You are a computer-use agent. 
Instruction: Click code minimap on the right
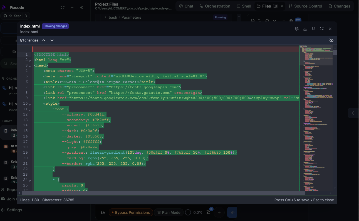pyautogui.click(x=316, y=118)
